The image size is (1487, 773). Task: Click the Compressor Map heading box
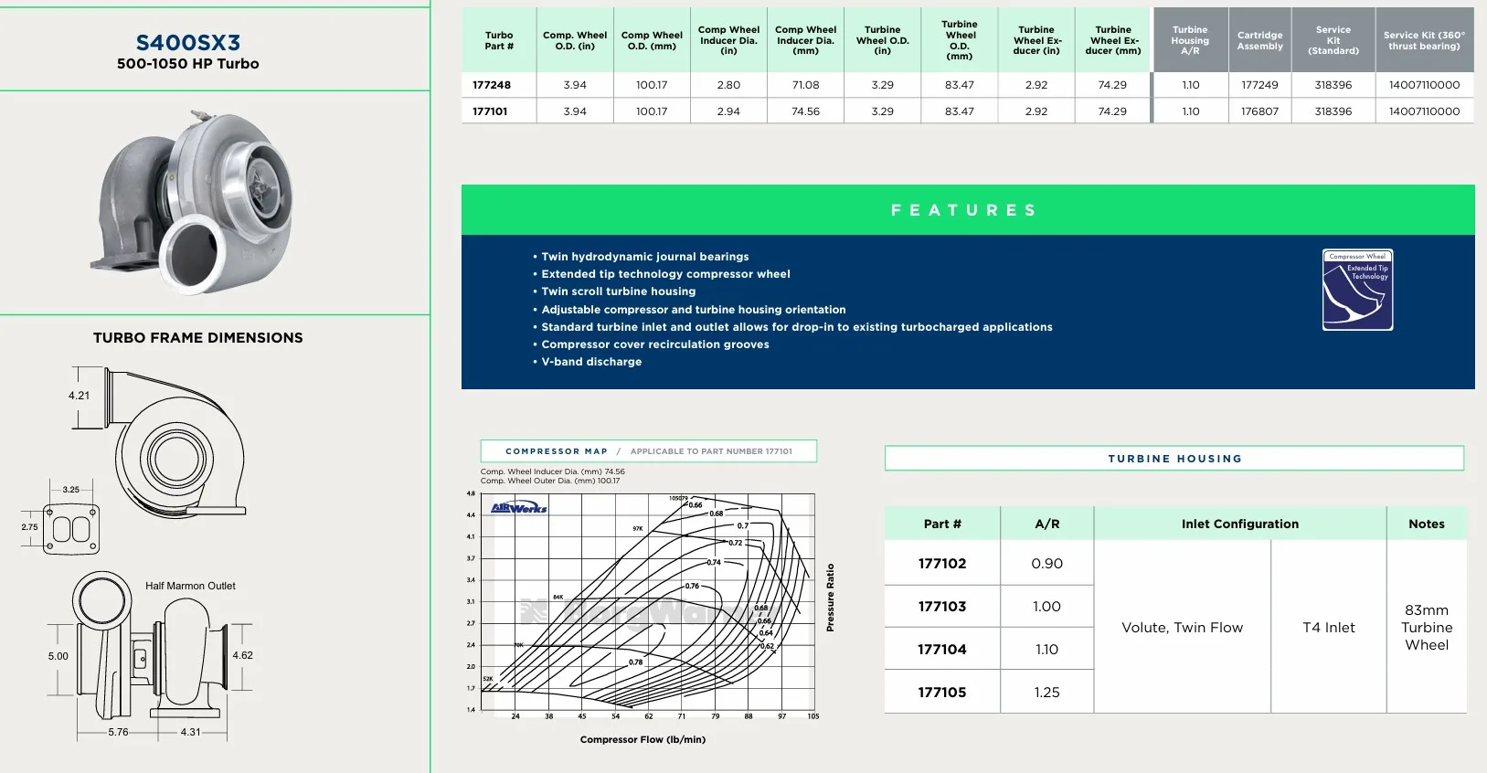coord(649,451)
